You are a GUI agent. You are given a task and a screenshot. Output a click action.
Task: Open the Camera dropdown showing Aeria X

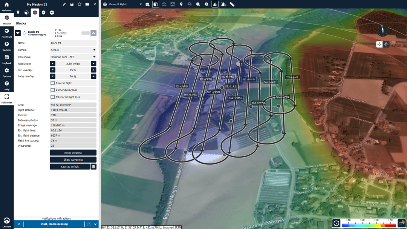[73, 50]
